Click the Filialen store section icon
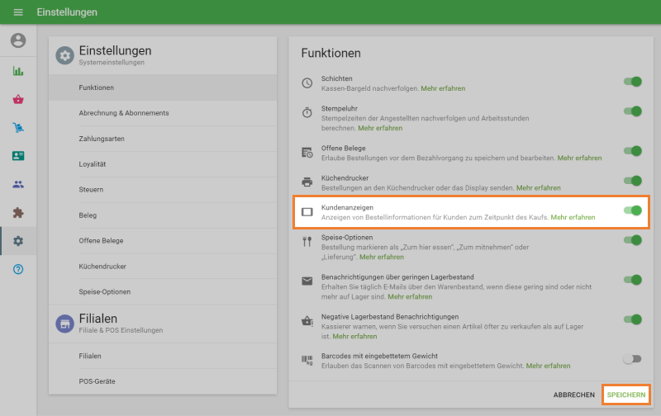661x416 pixels. tap(64, 324)
